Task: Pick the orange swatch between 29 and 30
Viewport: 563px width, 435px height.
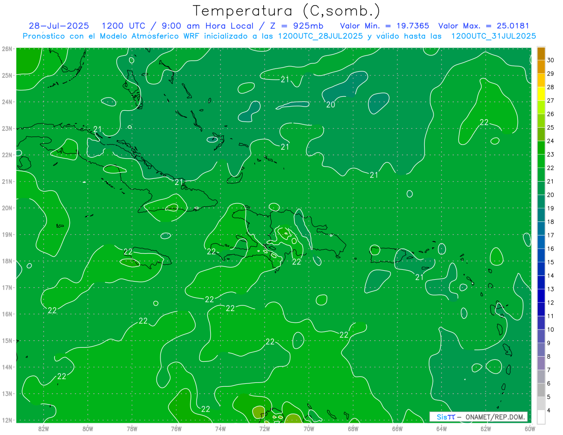Action: point(541,67)
